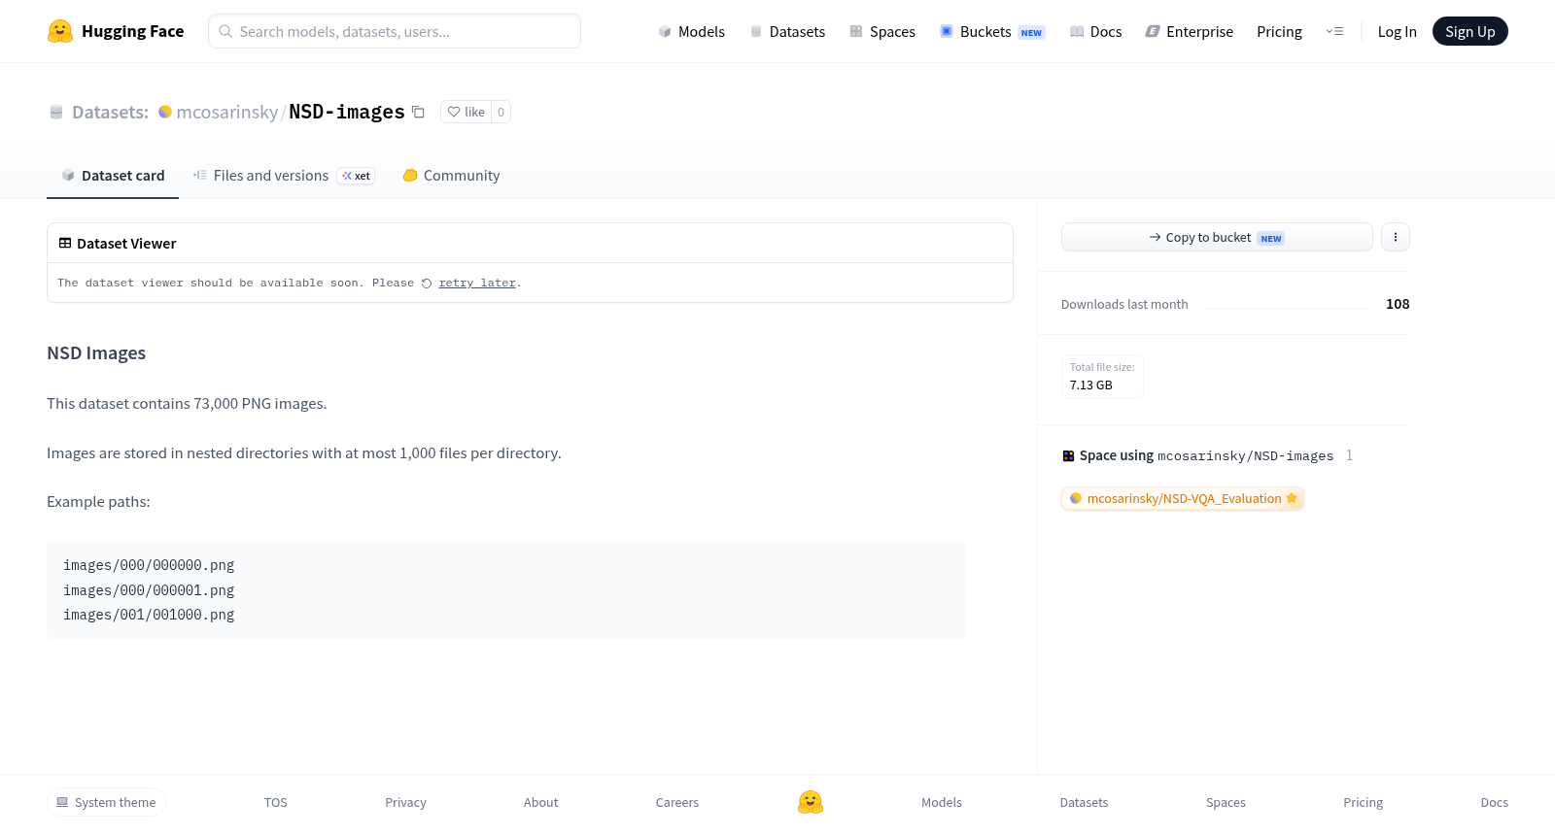Click the Hugging Face logo icon
1555x836 pixels.
pyautogui.click(x=60, y=31)
